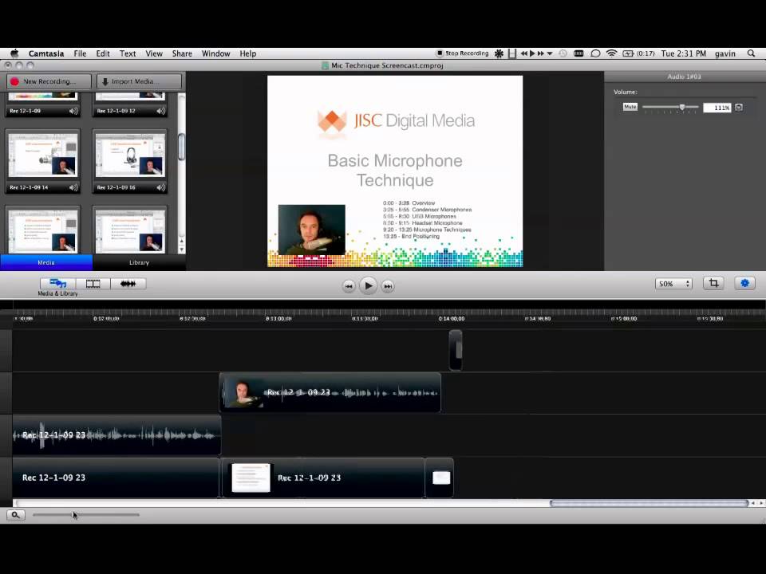Click the timeline horizontal scrollbar thumb

tap(650, 503)
